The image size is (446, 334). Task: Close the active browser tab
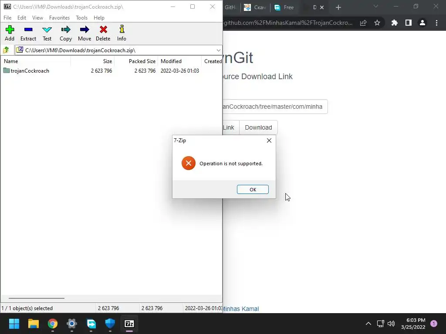pyautogui.click(x=322, y=7)
